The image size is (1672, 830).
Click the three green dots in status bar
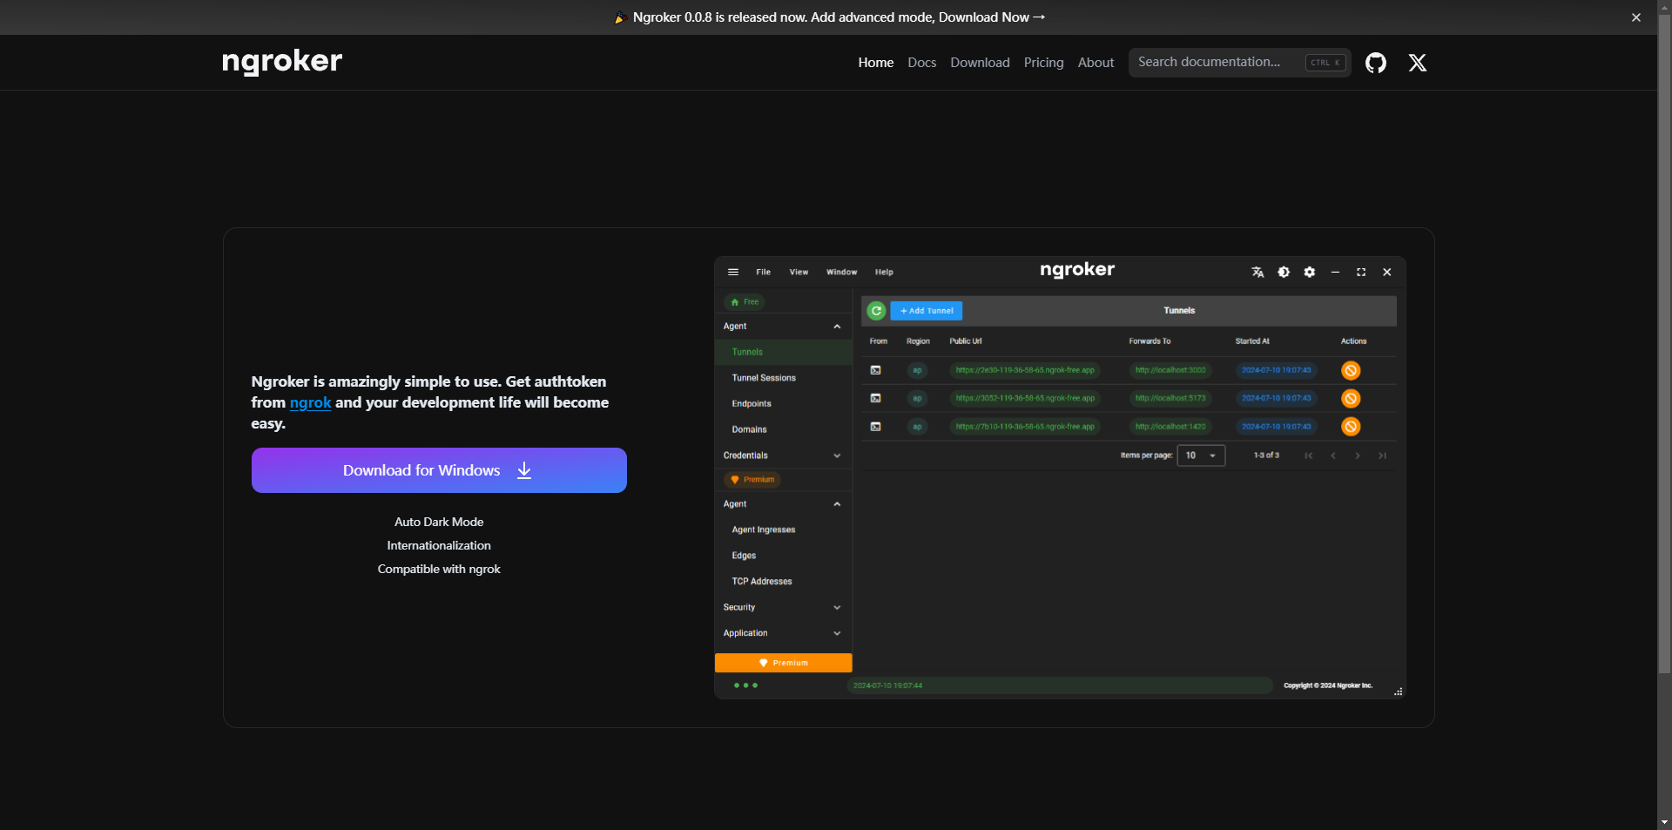745,685
